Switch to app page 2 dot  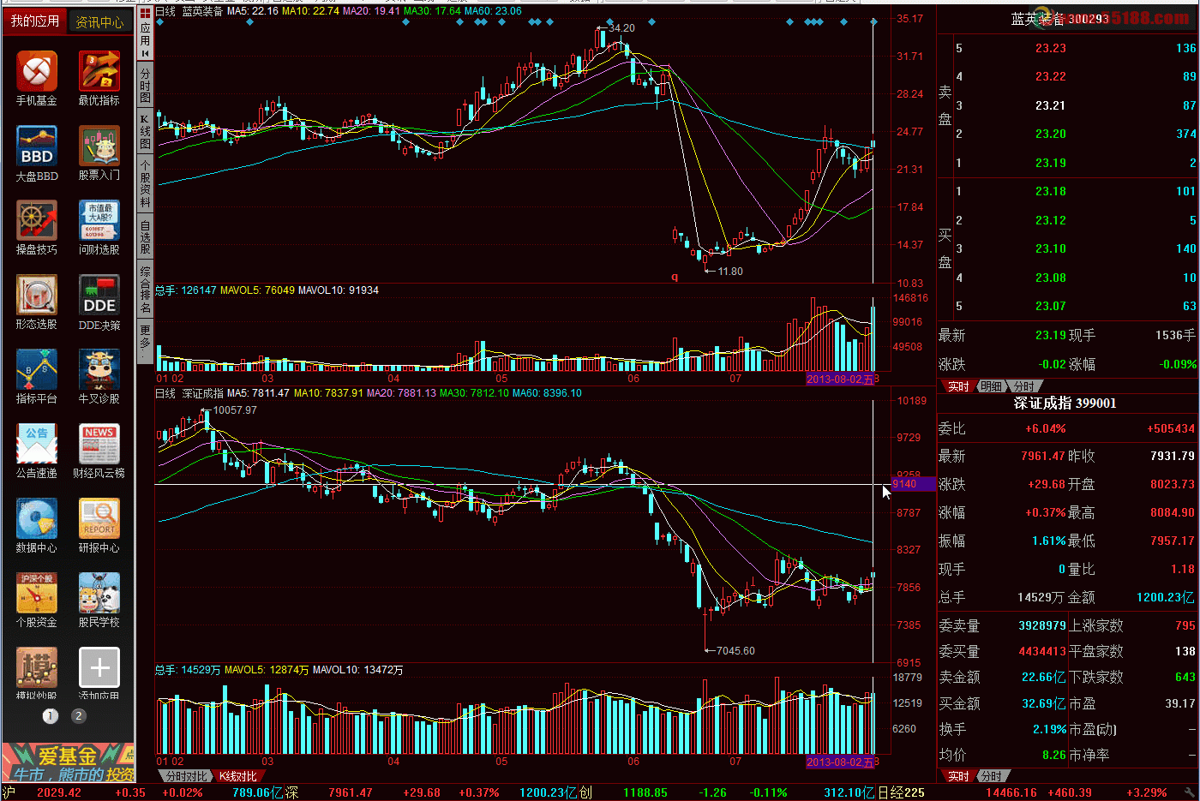pyautogui.click(x=79, y=715)
